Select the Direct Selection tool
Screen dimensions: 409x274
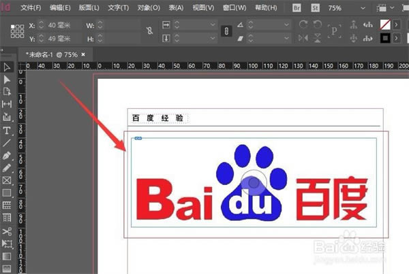[7, 80]
